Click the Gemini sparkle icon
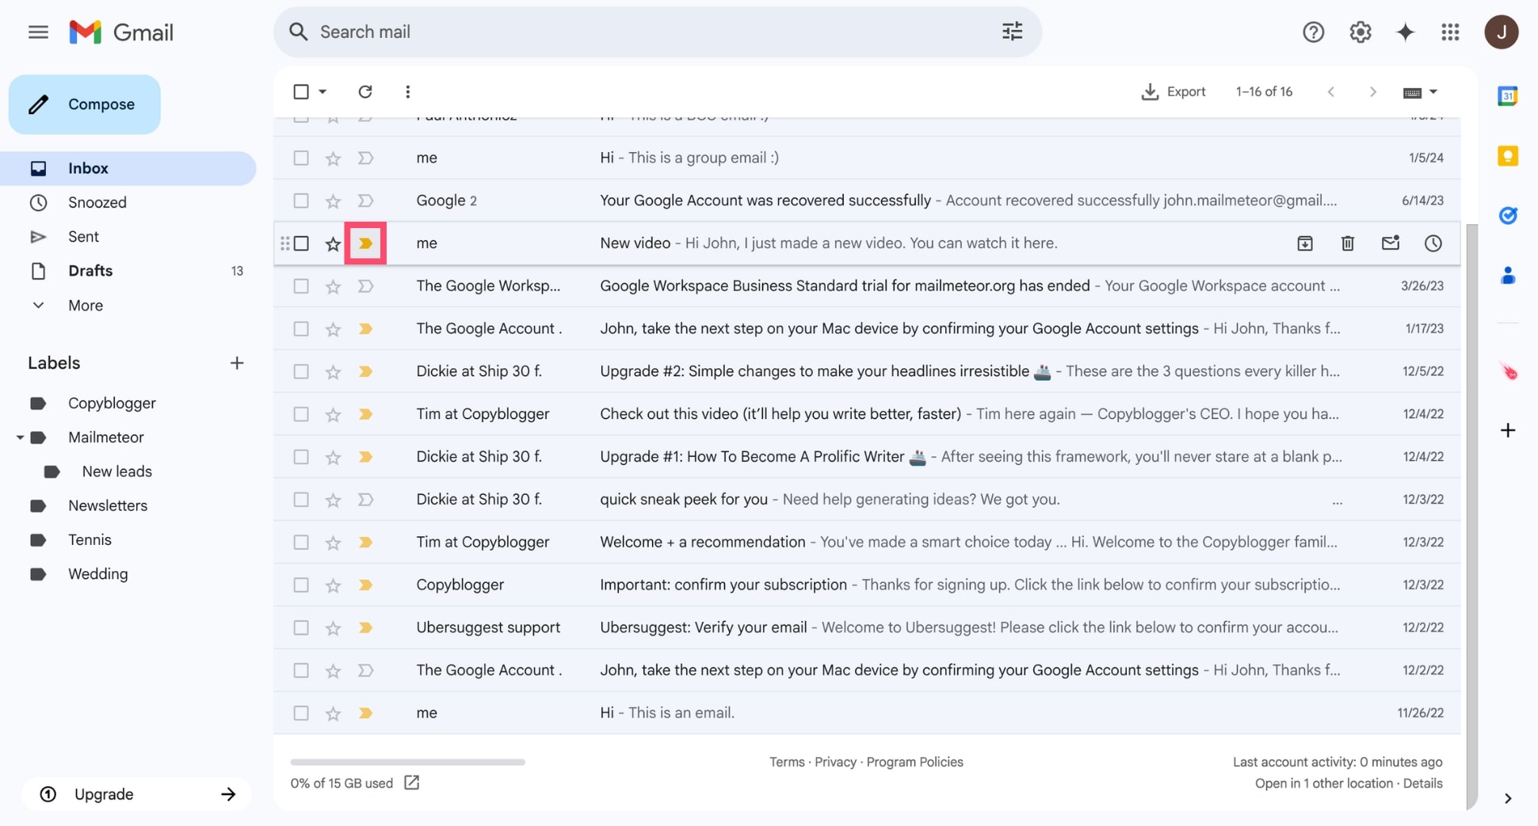This screenshot has height=826, width=1538. pos(1405,32)
